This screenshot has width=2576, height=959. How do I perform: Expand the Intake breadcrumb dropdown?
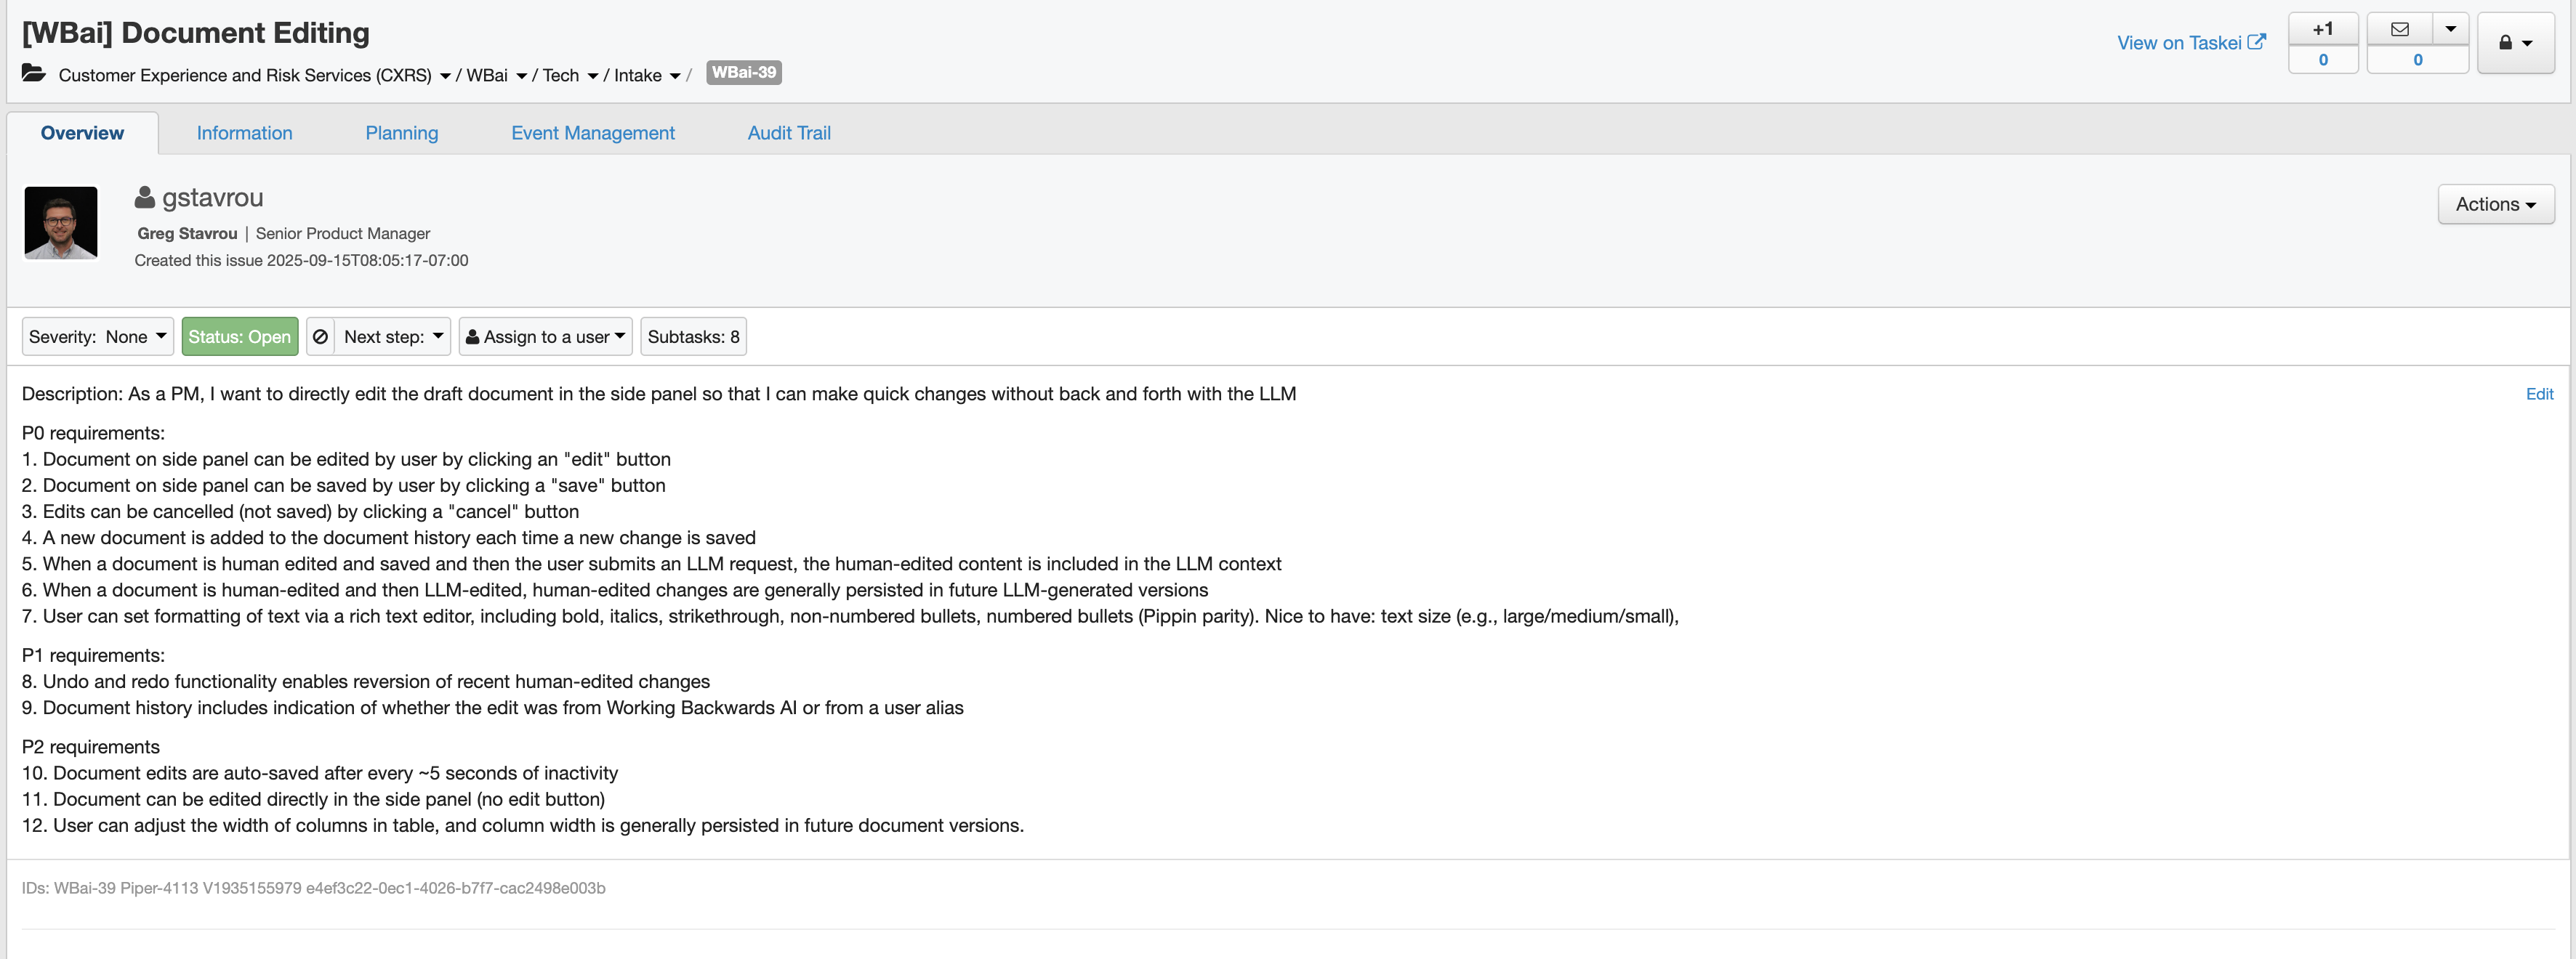point(675,76)
